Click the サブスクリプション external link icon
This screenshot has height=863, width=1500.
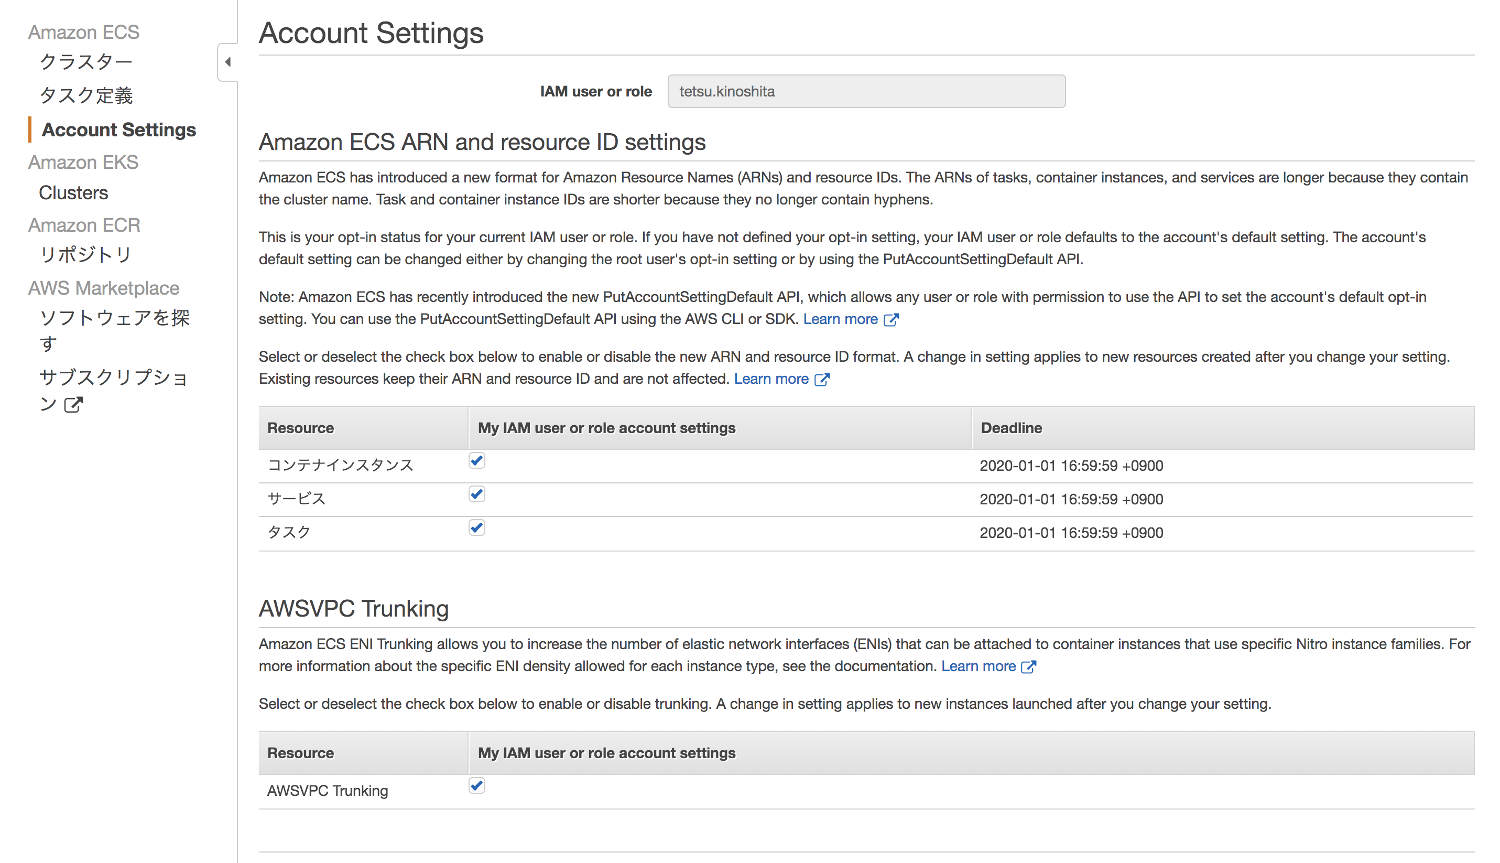click(73, 405)
